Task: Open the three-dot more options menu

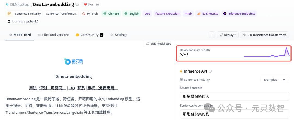Action: 212,35
